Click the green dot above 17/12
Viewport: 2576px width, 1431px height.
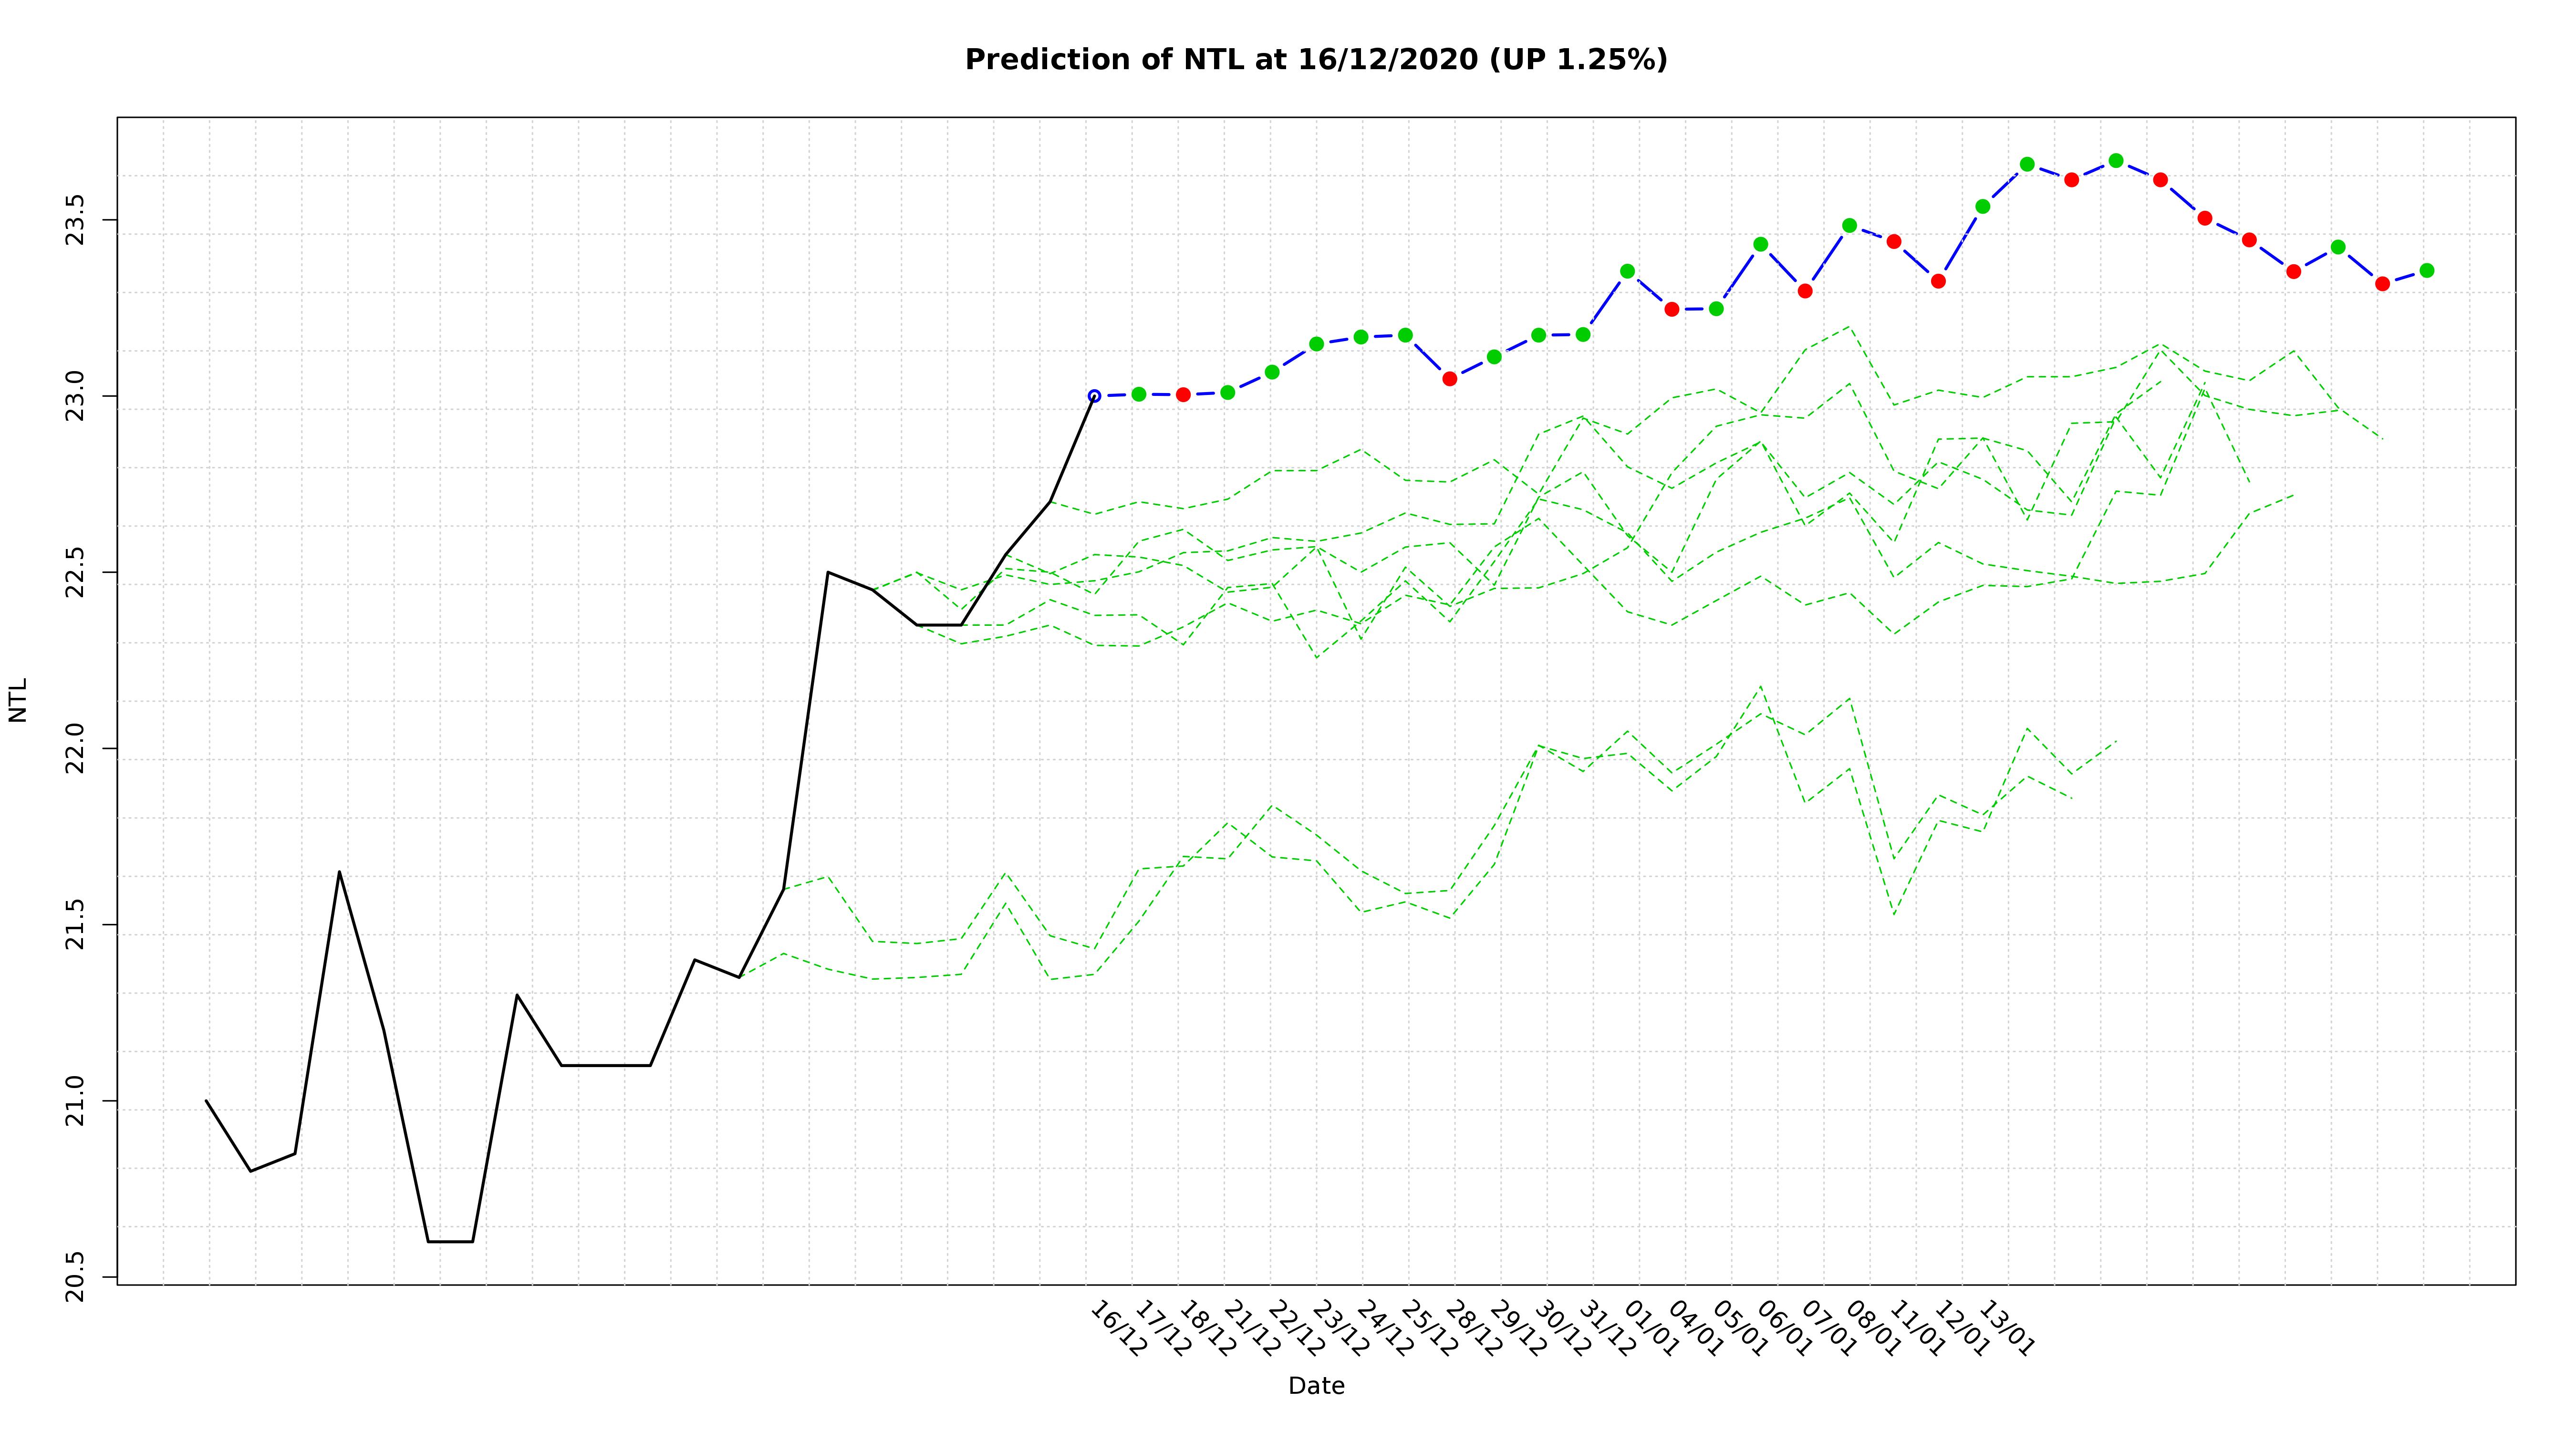1139,394
